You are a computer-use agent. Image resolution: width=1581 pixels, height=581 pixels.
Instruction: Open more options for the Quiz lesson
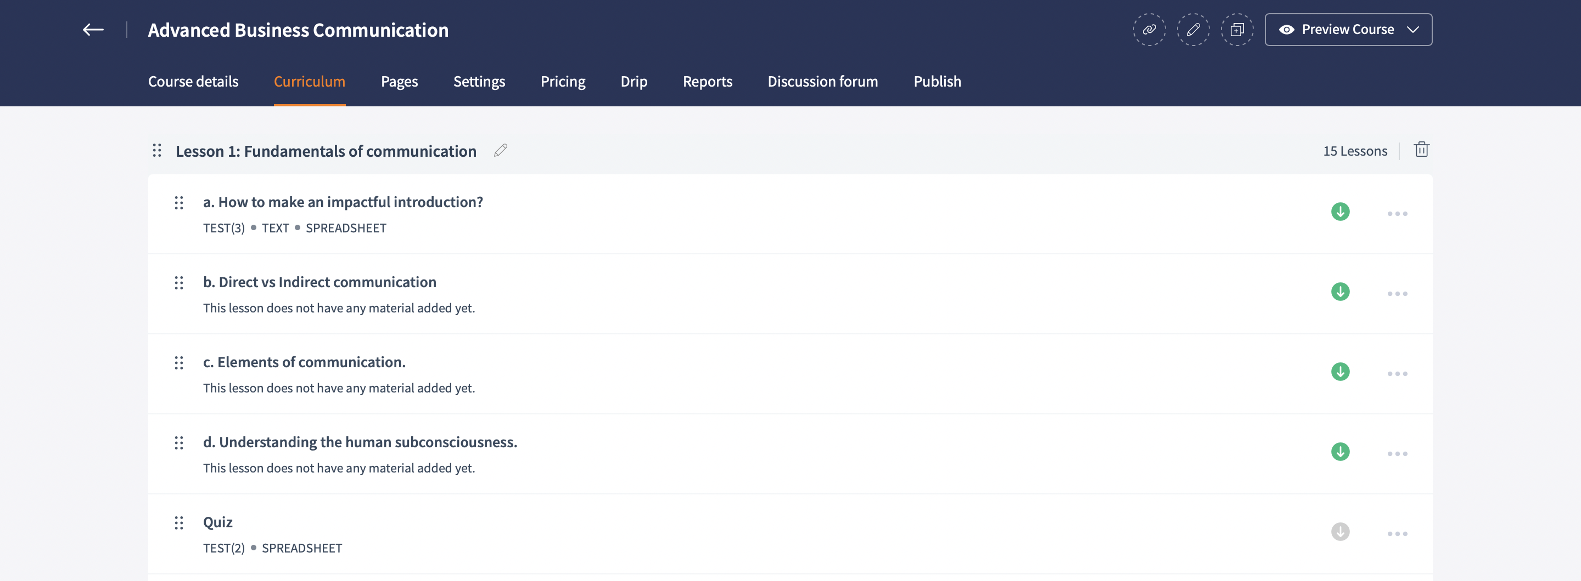[1398, 534]
